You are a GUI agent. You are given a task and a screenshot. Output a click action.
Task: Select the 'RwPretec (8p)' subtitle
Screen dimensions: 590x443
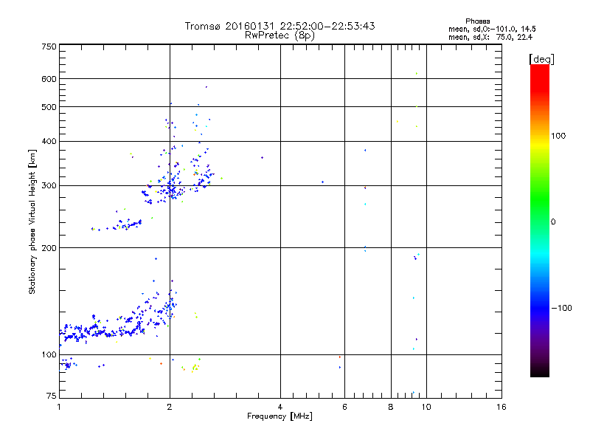click(280, 35)
